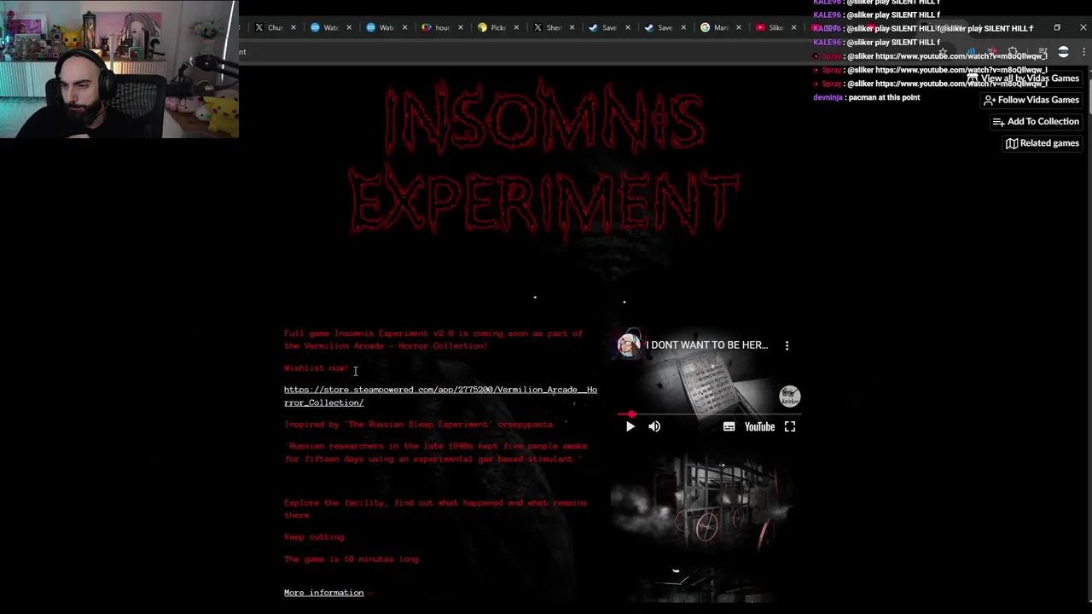
Task: Switch to the 'Picke' browser tab
Action: [497, 27]
